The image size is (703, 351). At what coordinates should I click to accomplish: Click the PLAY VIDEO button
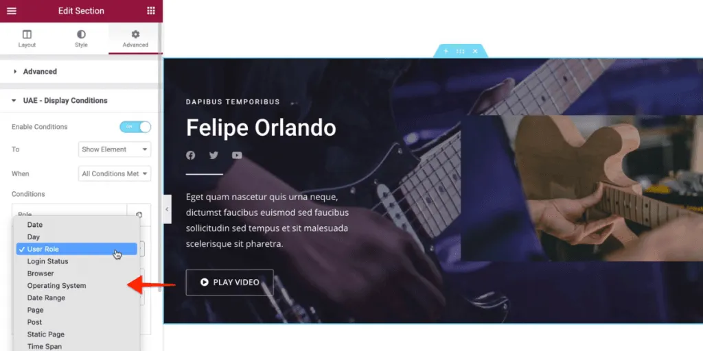point(229,282)
